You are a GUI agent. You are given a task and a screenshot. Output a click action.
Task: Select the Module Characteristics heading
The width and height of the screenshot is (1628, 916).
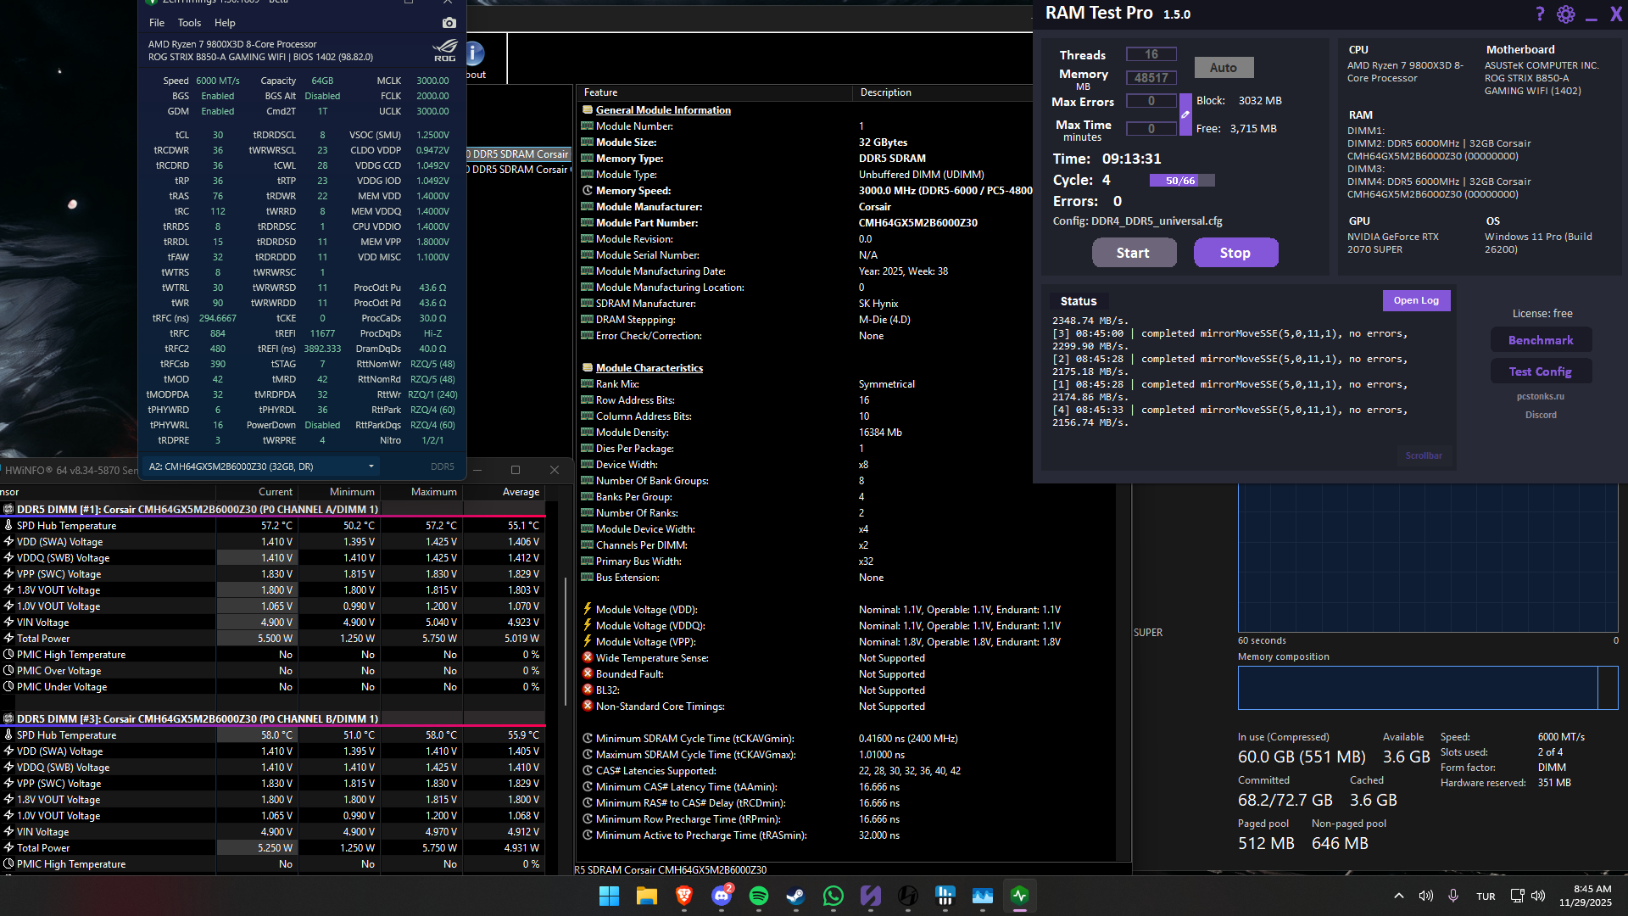pos(650,368)
